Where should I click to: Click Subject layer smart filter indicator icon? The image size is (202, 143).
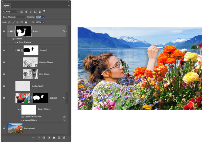(x=64, y=98)
